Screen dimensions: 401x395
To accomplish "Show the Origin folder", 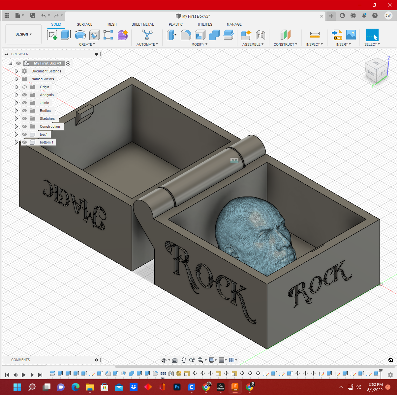I will pos(24,87).
